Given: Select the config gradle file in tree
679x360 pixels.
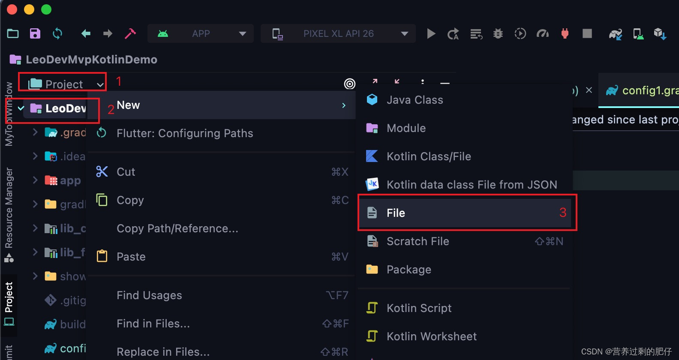Looking at the screenshot, I should 65,348.
